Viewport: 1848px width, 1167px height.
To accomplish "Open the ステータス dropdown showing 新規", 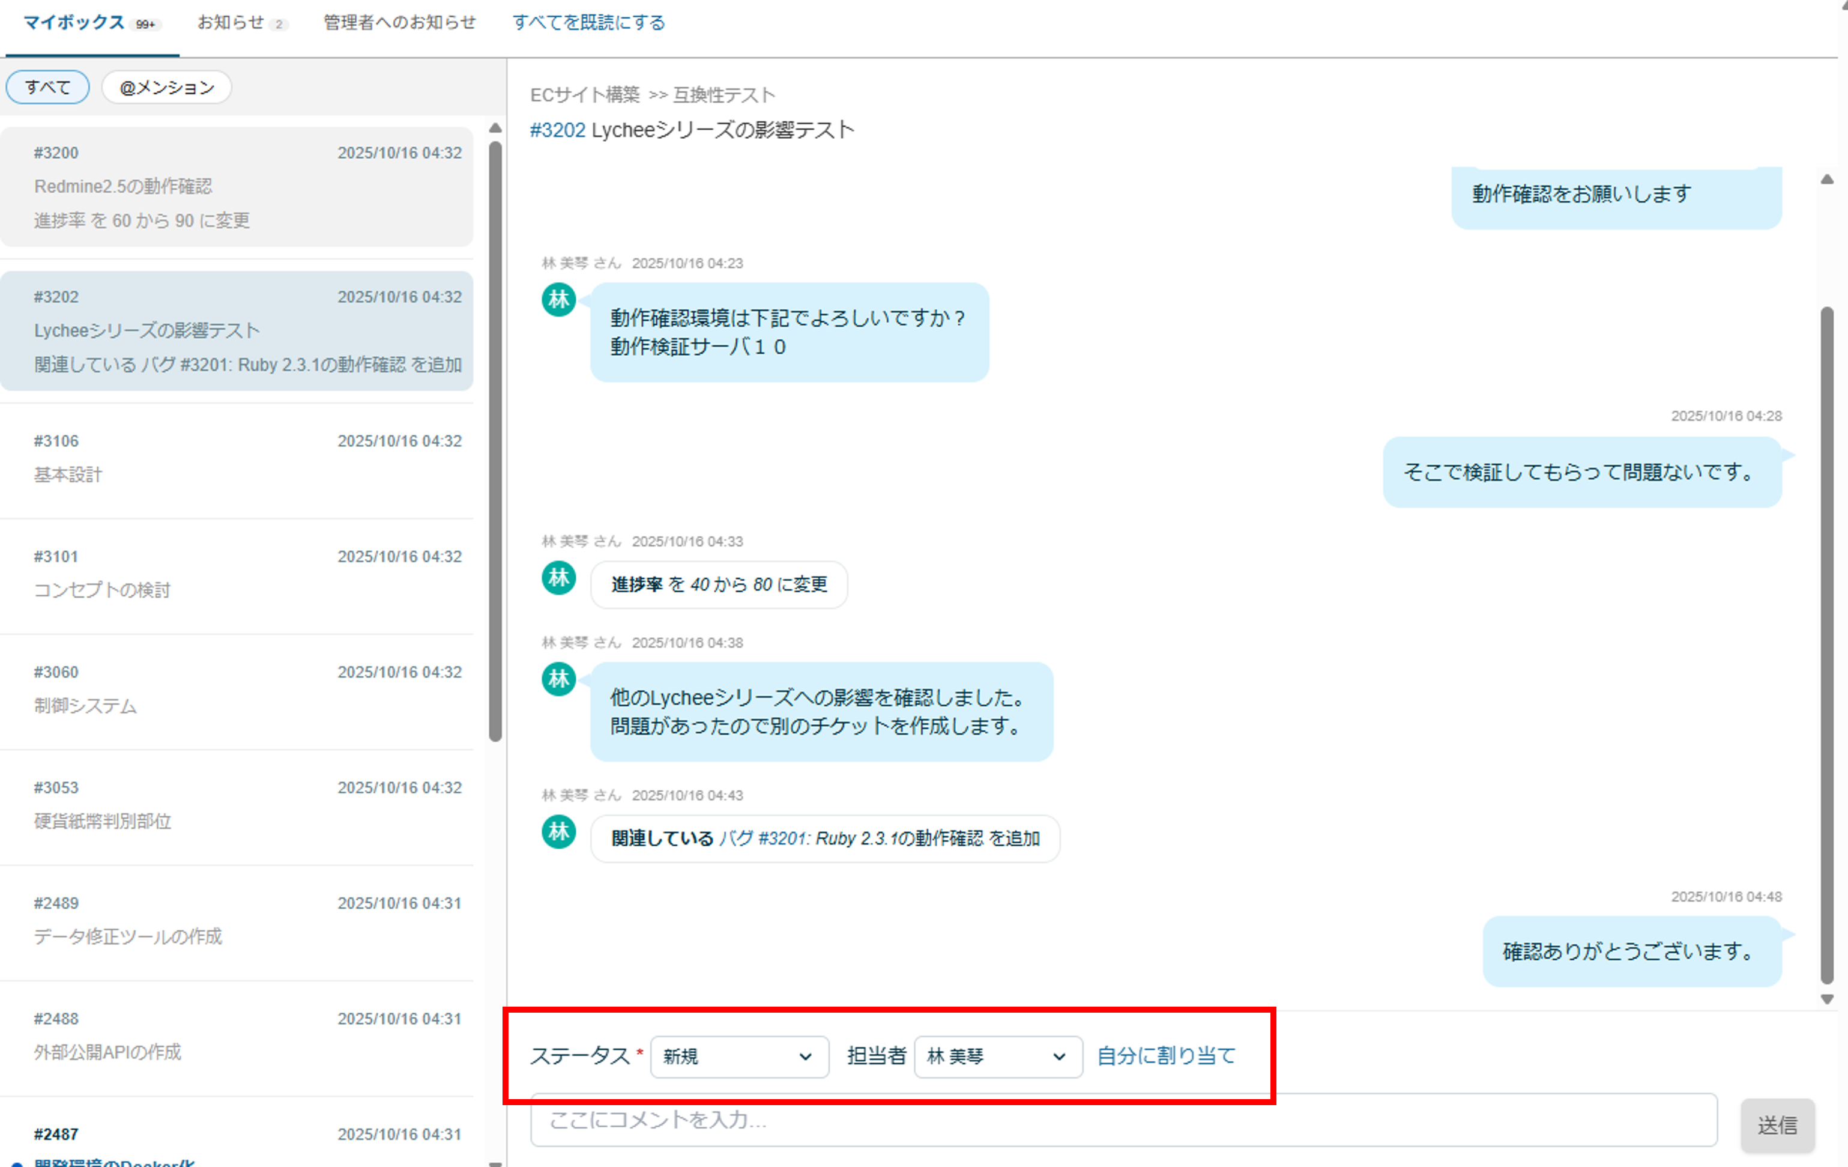I will click(738, 1056).
